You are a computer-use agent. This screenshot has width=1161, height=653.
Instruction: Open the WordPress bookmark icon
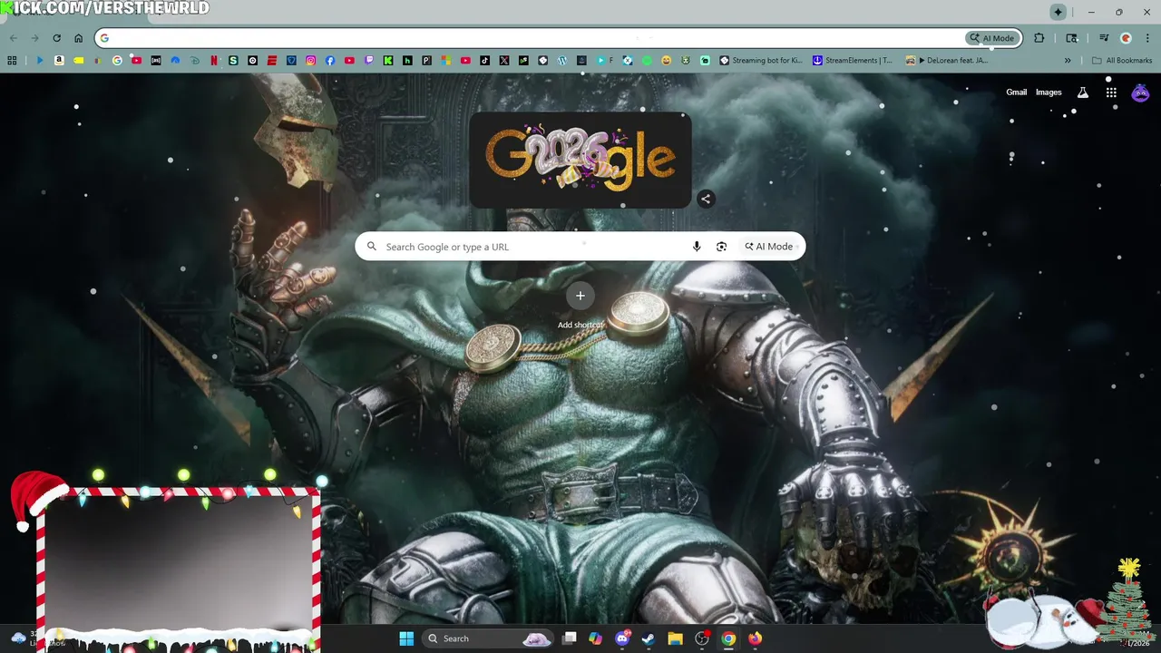(x=562, y=61)
